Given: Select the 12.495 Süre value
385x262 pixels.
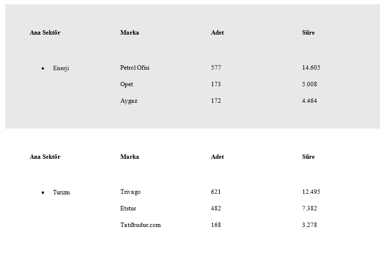Looking at the screenshot, I should [x=311, y=191].
